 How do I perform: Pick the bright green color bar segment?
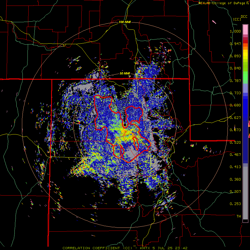(x=245, y=76)
